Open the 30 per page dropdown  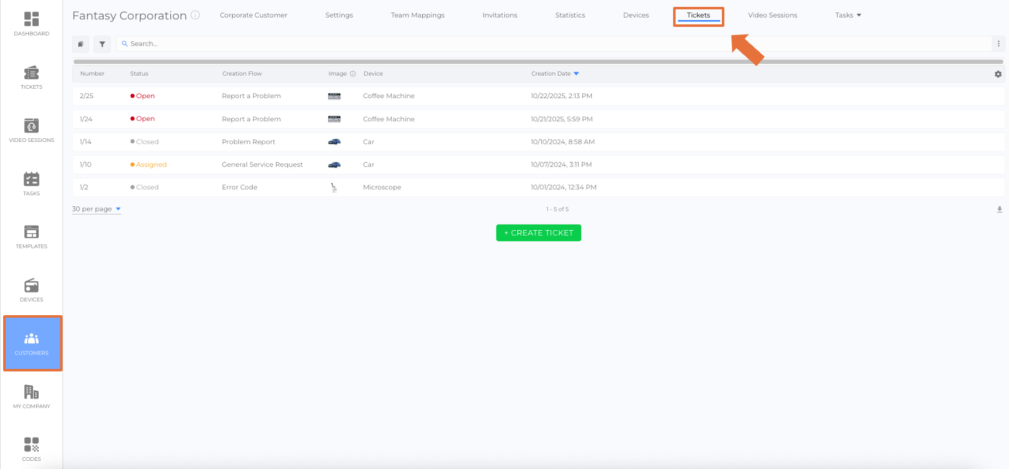pyautogui.click(x=96, y=209)
